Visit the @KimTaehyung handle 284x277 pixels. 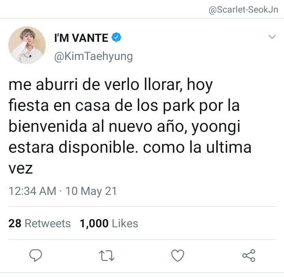(x=93, y=57)
